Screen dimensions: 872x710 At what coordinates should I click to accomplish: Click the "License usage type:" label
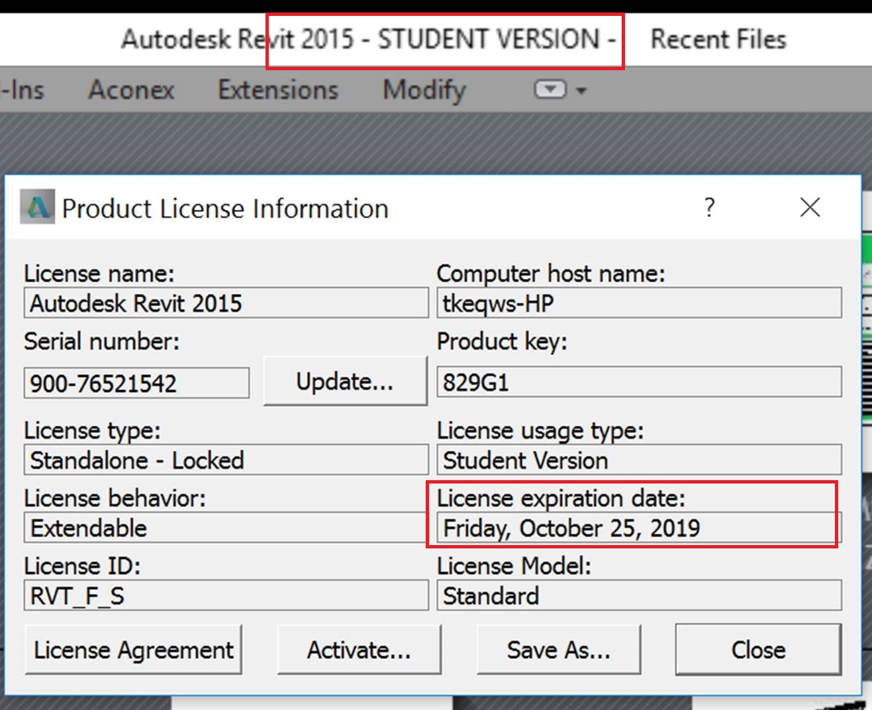click(540, 431)
